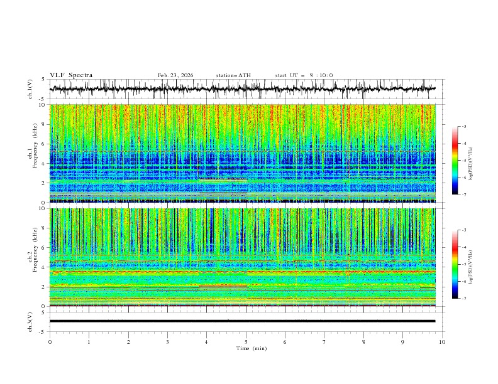Click the "-3" tick on ch.2 colorbar
498x384 pixels.
(x=464, y=230)
